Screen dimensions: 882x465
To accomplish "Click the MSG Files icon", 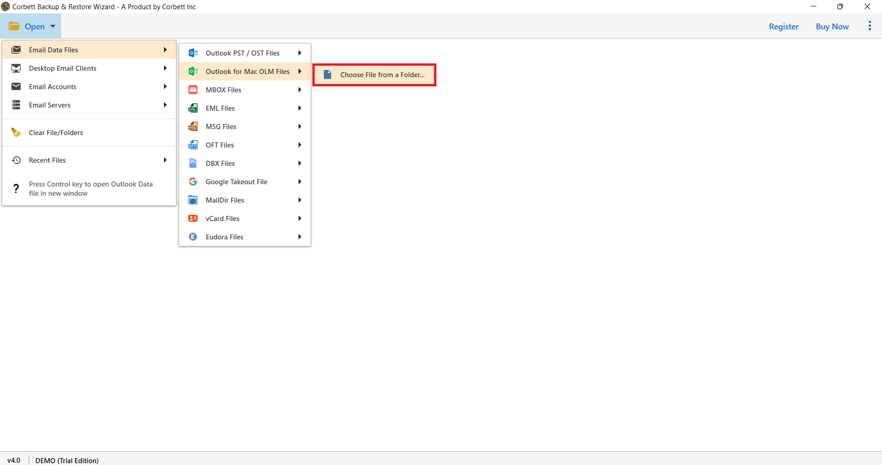I will click(x=193, y=126).
